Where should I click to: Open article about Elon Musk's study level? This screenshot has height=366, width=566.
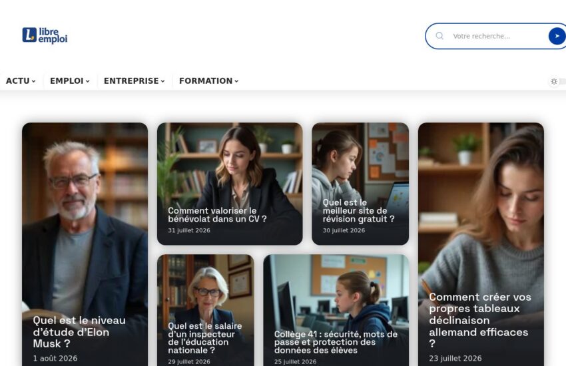[79, 332]
